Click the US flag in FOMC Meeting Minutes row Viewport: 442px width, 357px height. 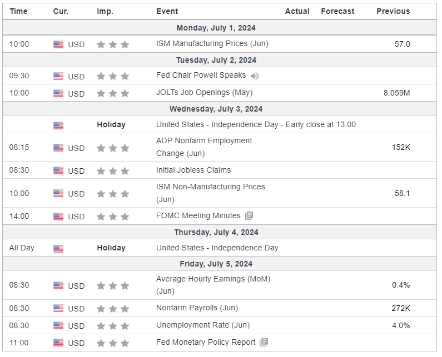point(58,216)
